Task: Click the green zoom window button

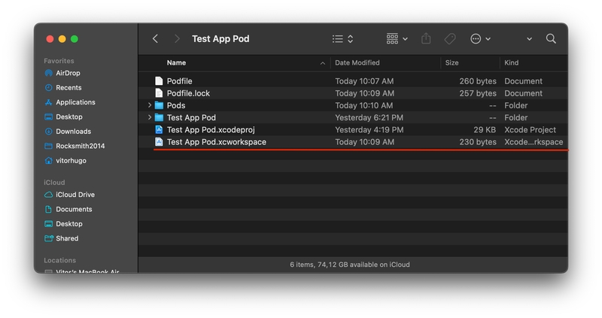Action: (x=74, y=39)
